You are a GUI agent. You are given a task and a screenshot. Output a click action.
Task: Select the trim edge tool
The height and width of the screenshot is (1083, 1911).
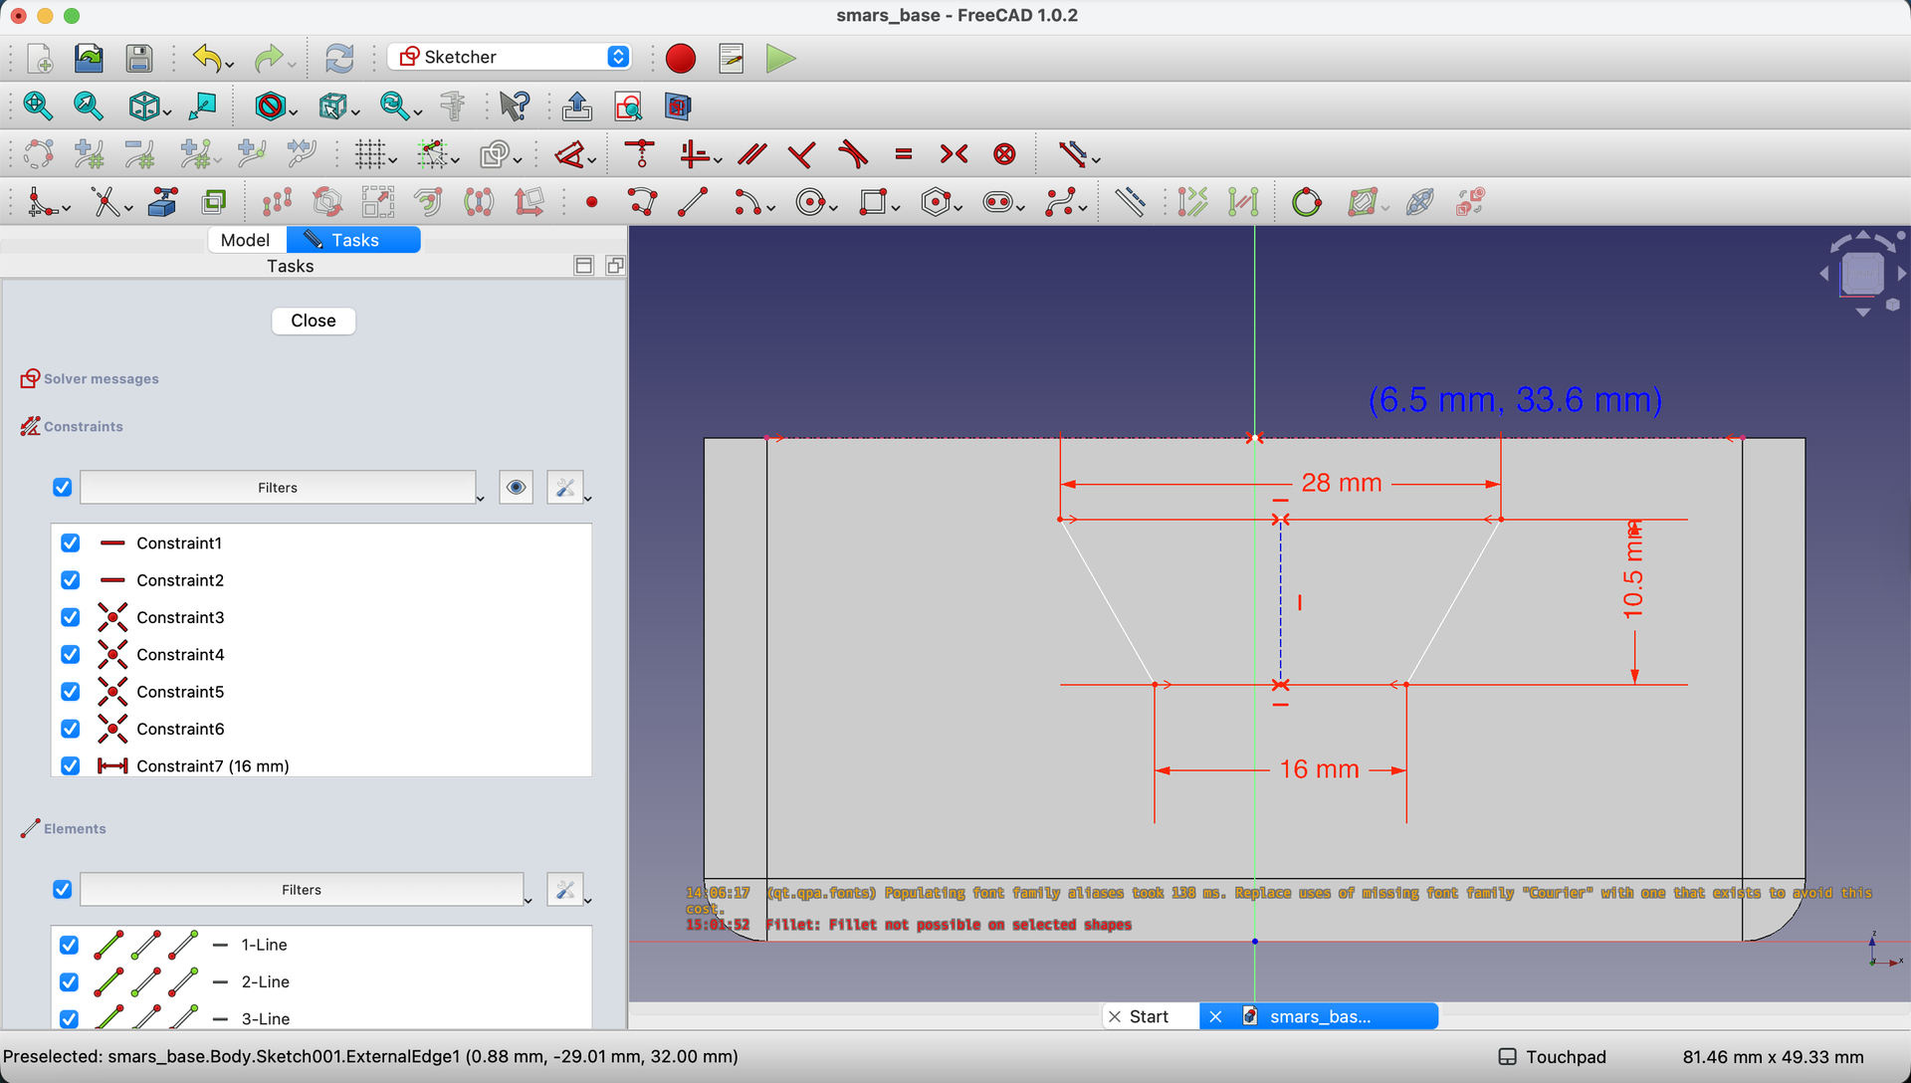tap(105, 203)
